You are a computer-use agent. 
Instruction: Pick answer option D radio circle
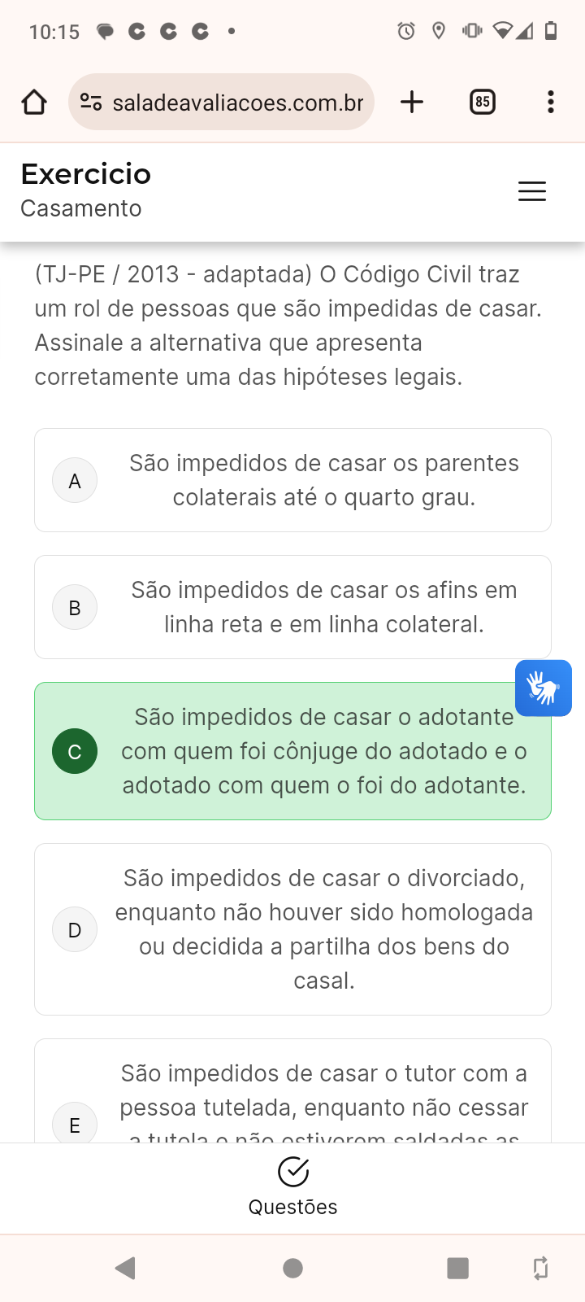75,929
